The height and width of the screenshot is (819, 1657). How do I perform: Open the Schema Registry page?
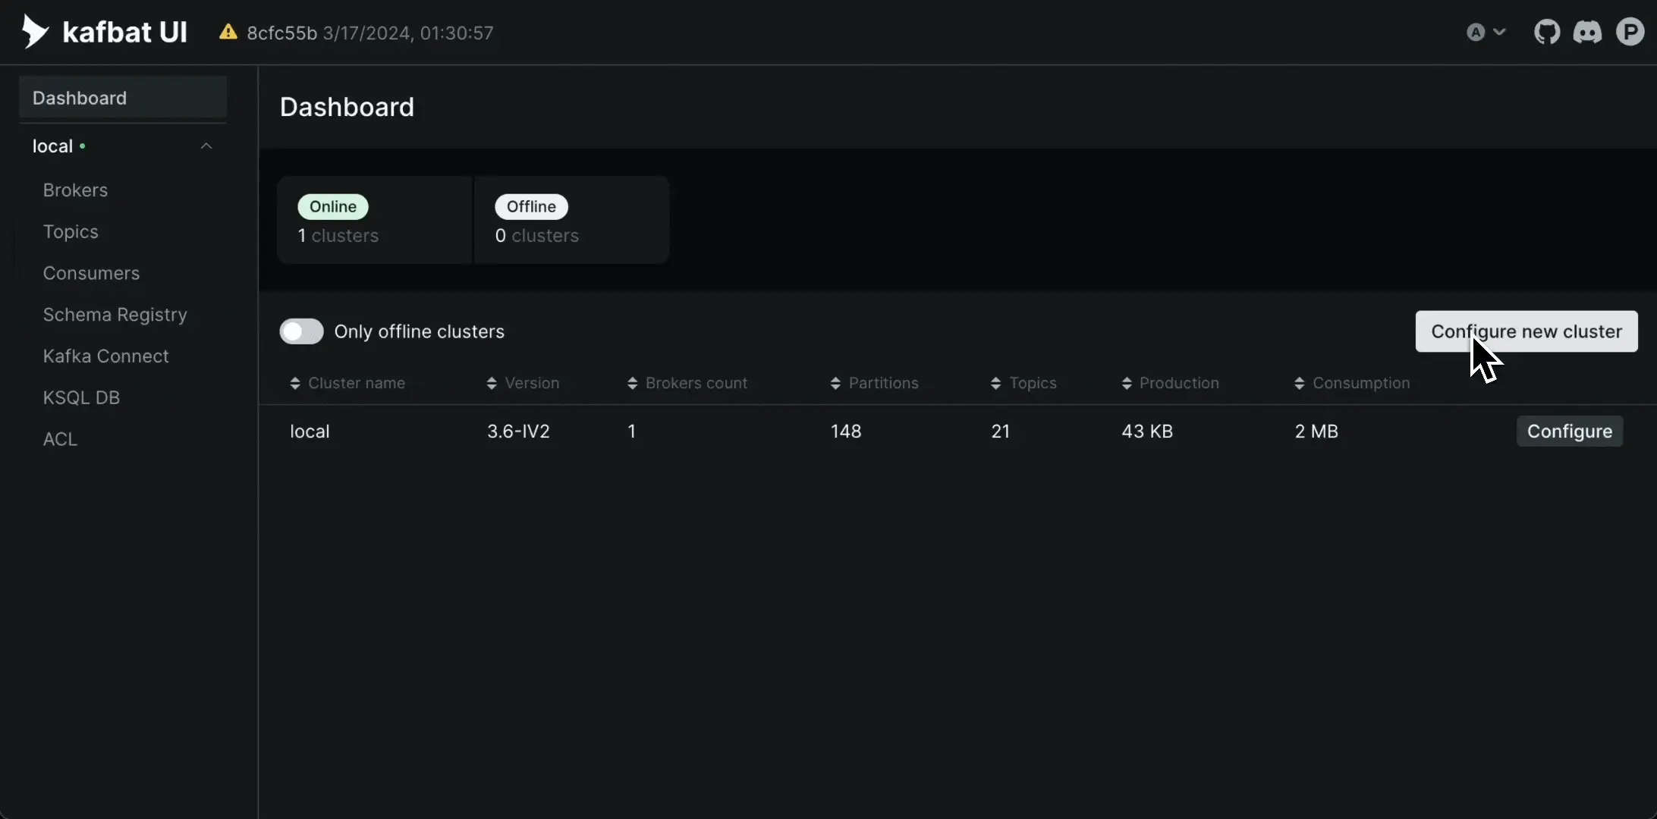[115, 314]
